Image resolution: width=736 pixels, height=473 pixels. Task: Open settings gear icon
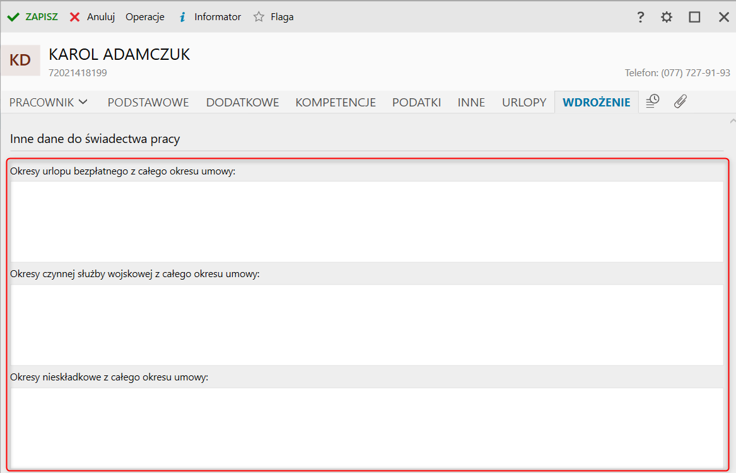tap(667, 17)
